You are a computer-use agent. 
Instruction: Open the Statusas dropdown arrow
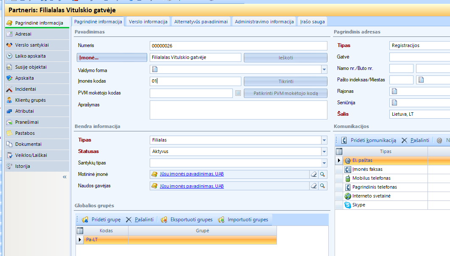pyautogui.click(x=324, y=151)
